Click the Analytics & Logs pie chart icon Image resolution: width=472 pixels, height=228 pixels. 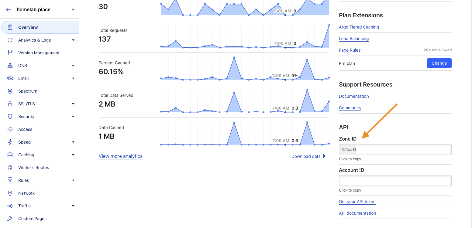click(x=10, y=40)
